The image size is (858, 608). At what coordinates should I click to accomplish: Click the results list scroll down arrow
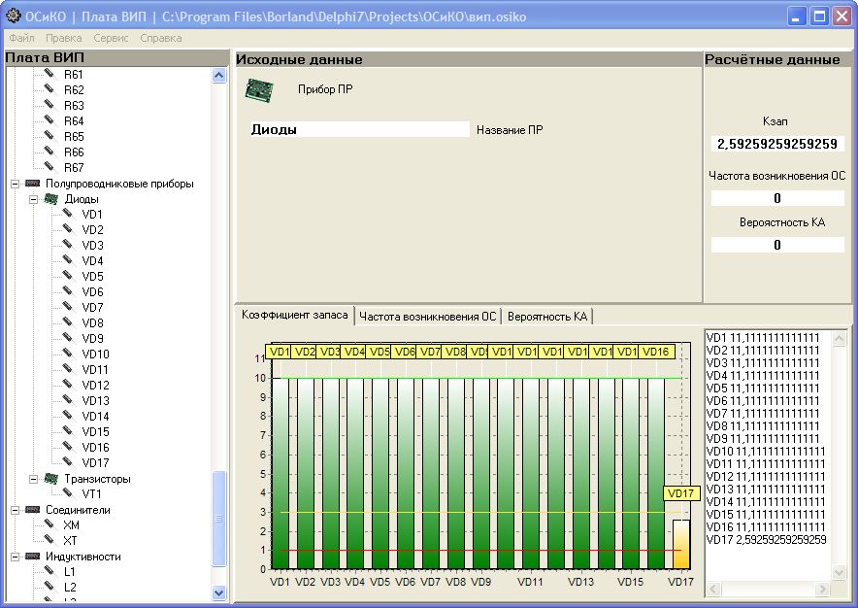click(839, 573)
